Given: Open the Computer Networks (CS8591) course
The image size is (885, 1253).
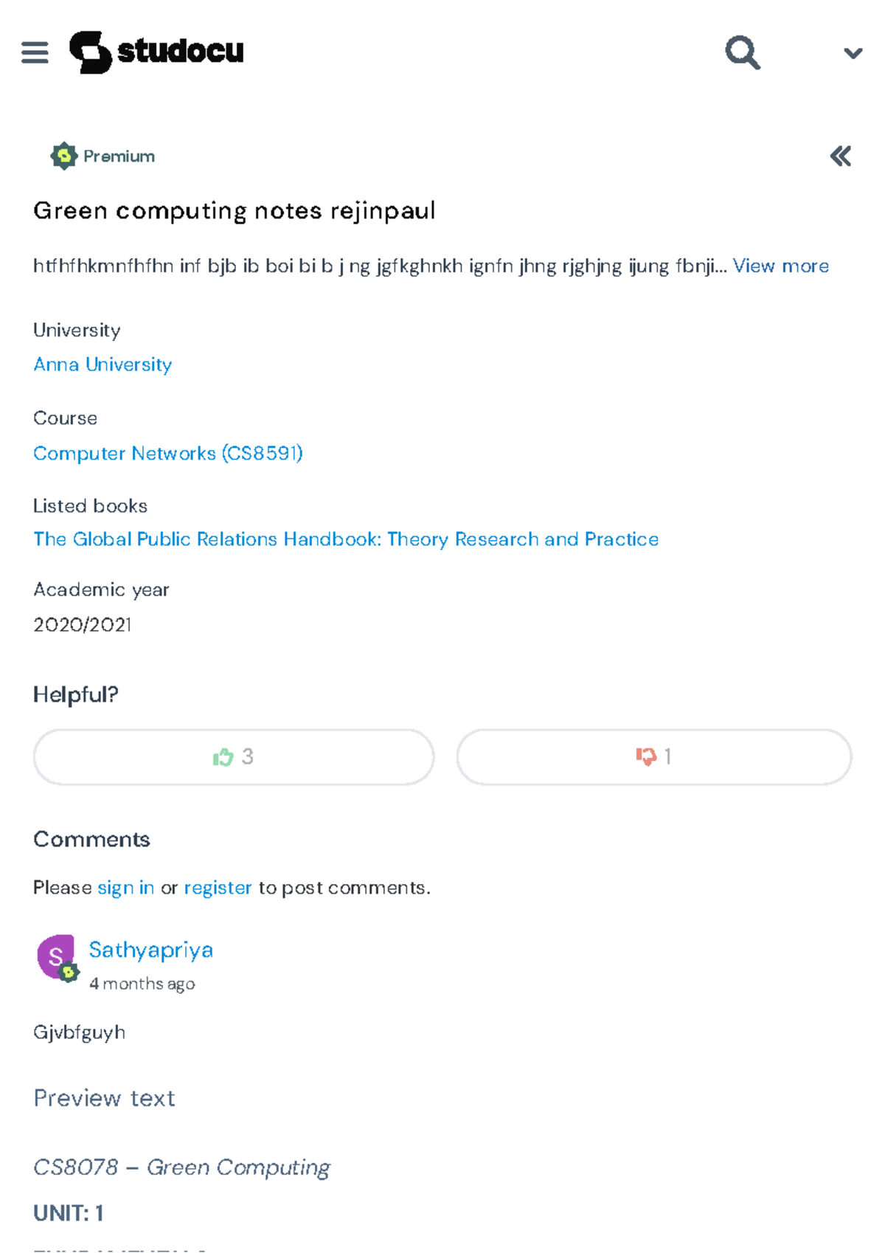Looking at the screenshot, I should click(167, 453).
